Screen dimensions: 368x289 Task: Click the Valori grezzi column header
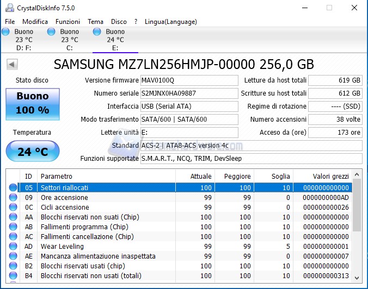(x=323, y=176)
